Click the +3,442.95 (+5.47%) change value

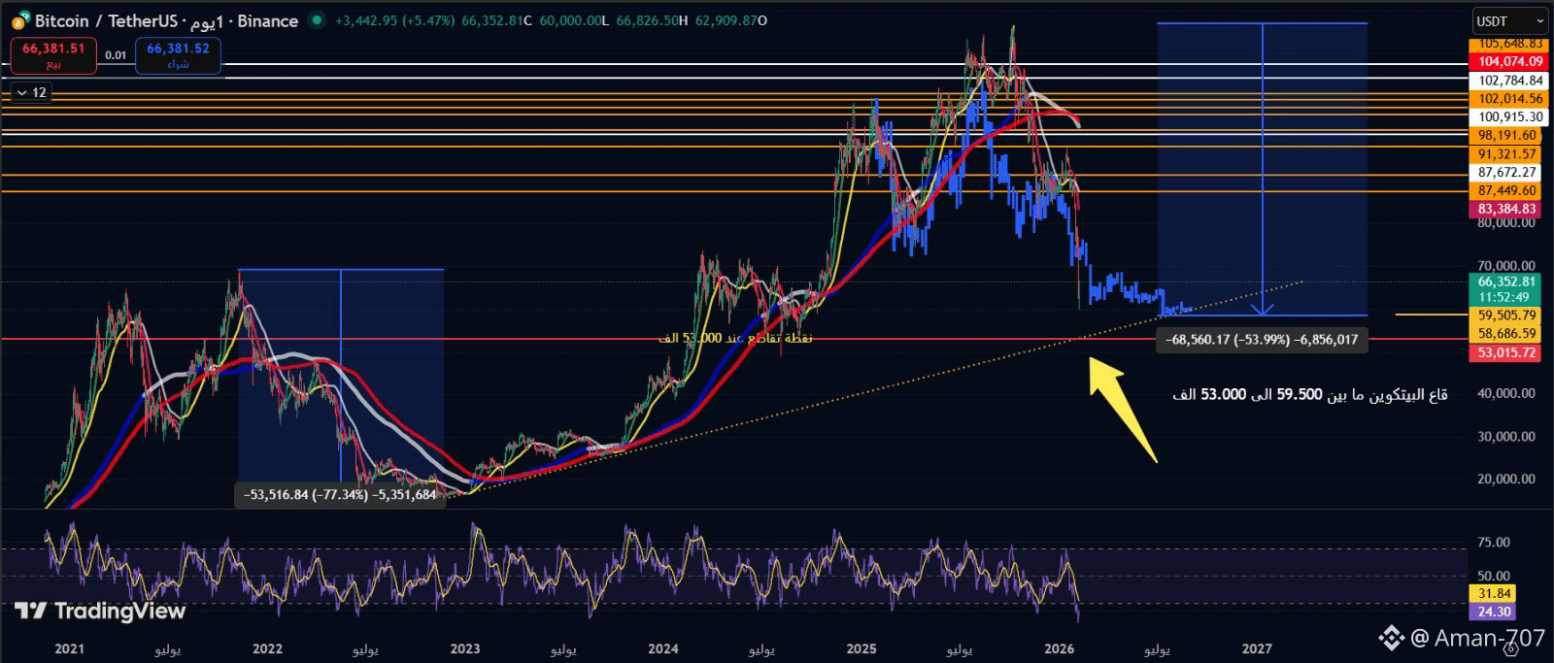point(394,20)
